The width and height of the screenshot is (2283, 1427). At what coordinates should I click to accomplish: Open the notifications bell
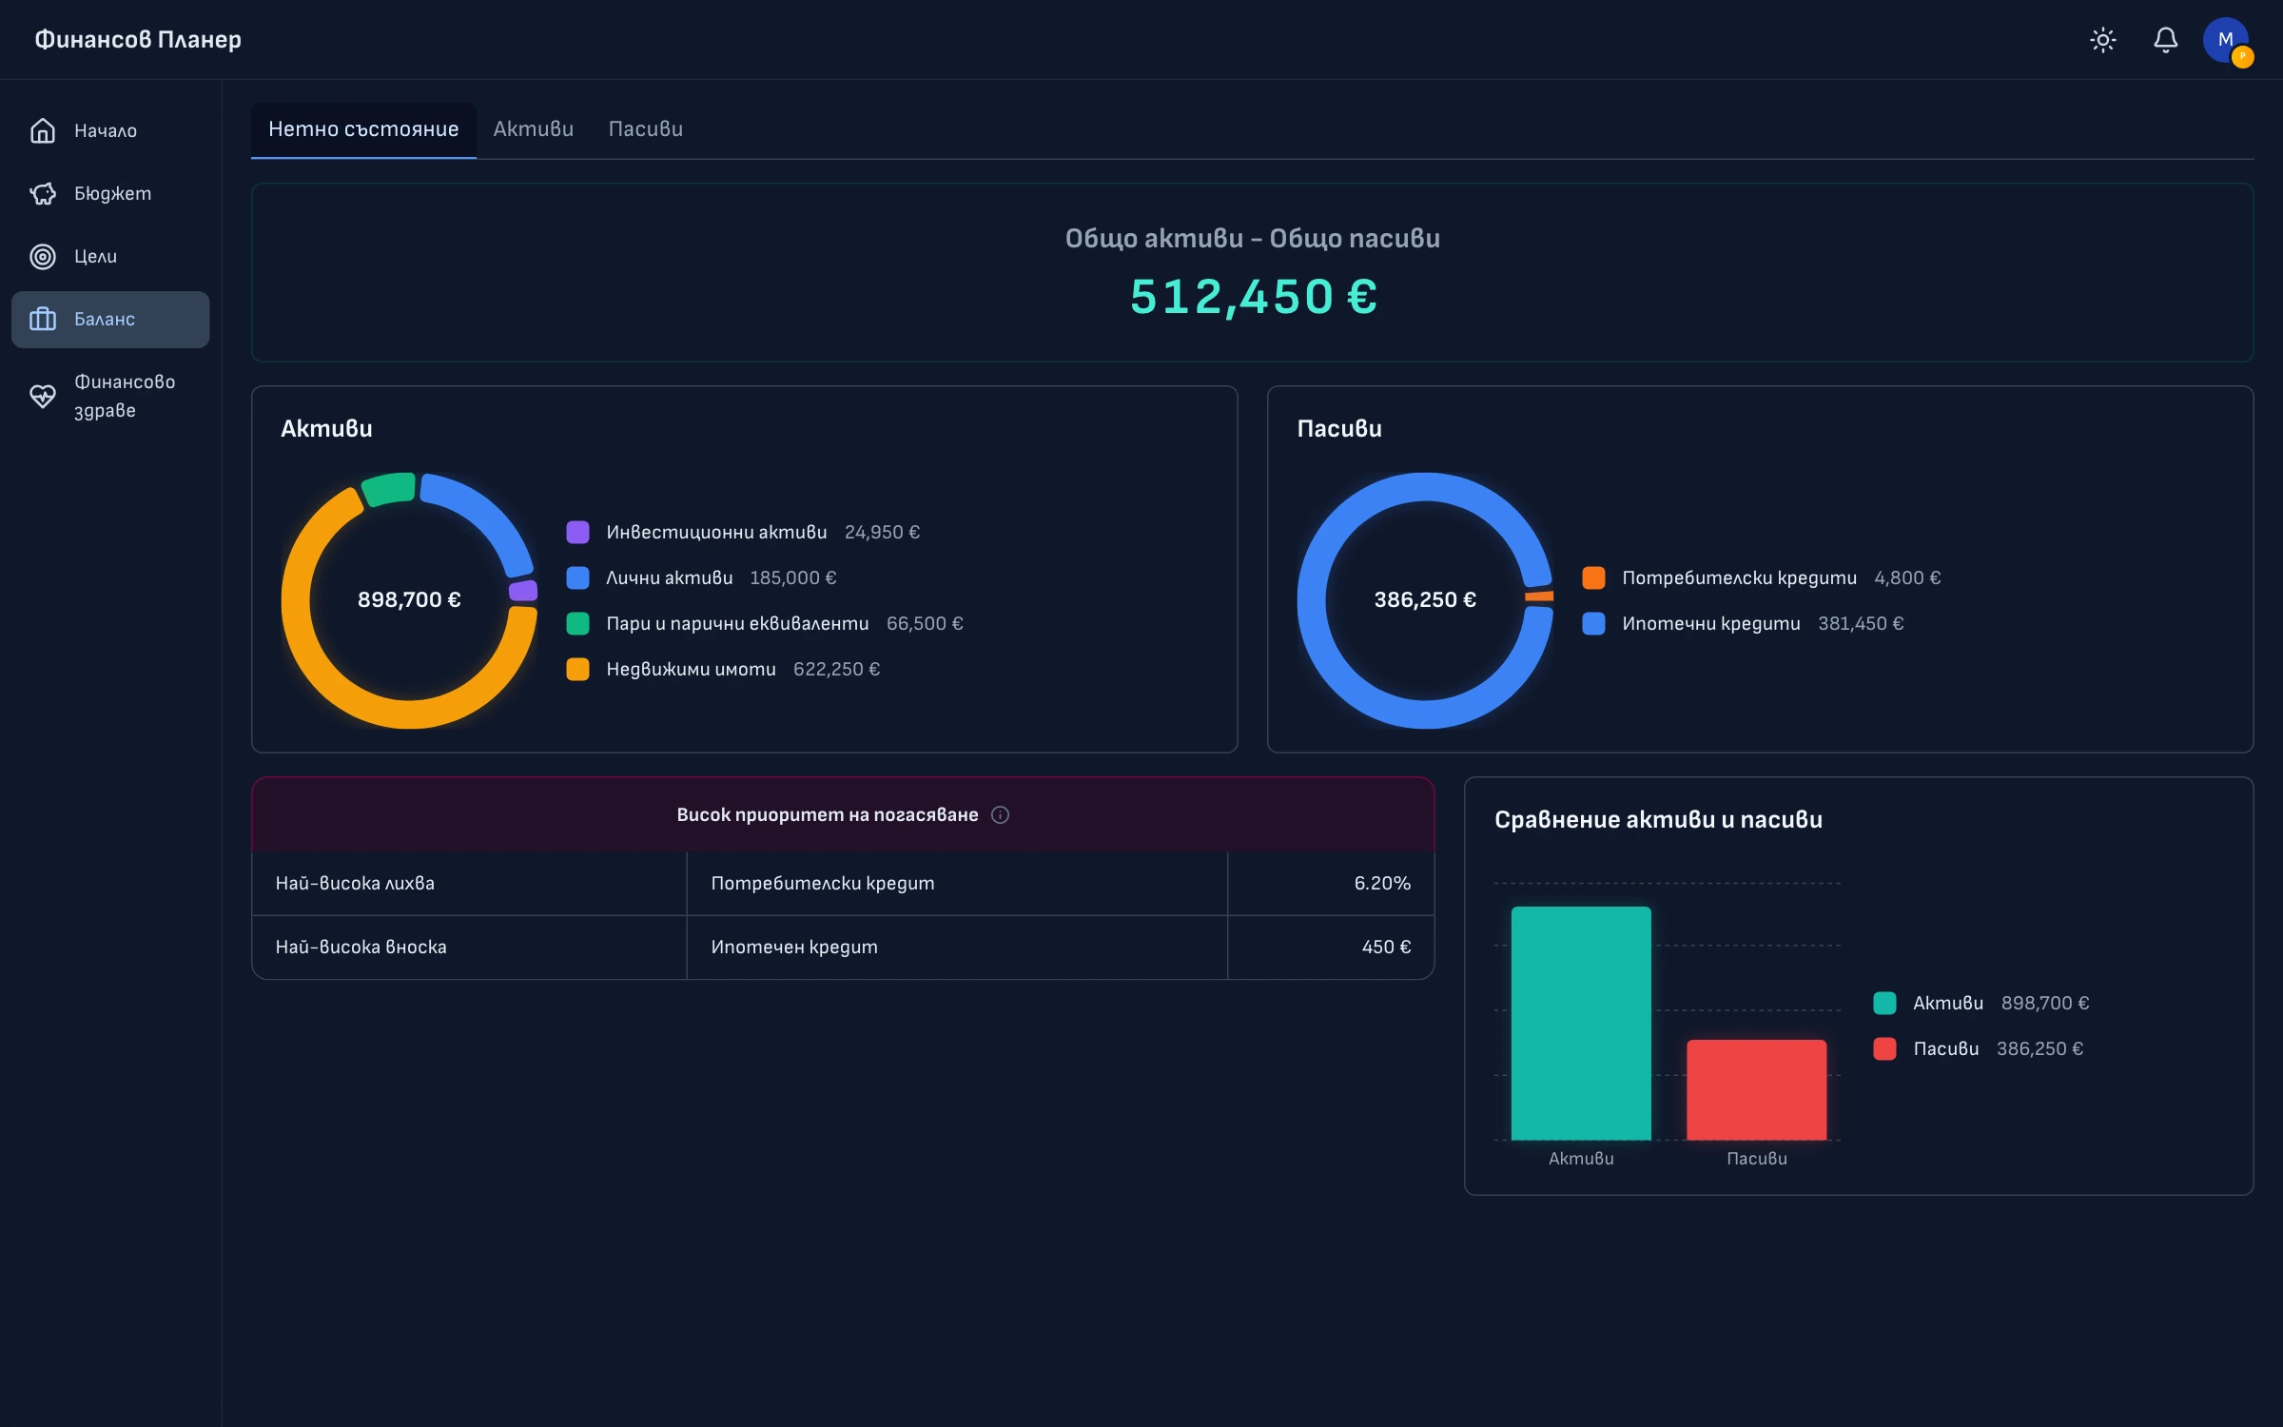(x=2165, y=40)
